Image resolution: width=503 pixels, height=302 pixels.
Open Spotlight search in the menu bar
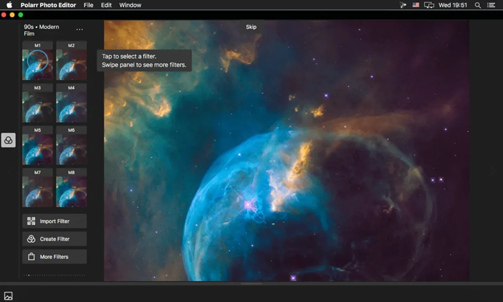pyautogui.click(x=478, y=5)
